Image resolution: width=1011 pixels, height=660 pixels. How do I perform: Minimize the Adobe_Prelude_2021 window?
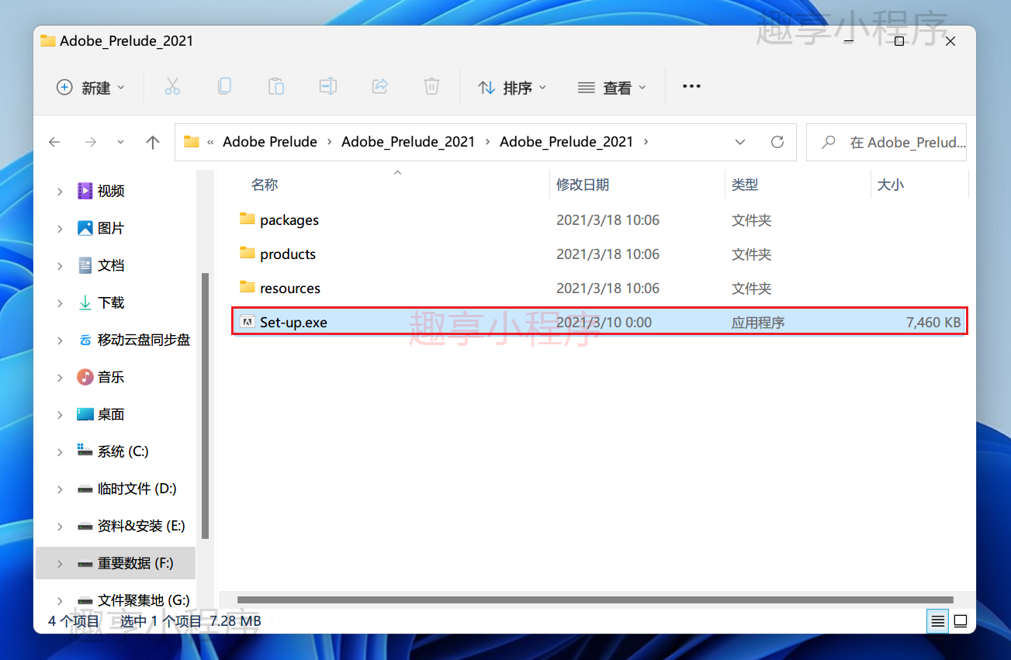[x=848, y=41]
